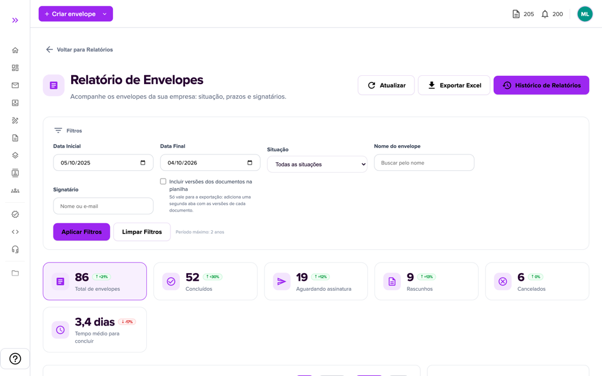Select the Rascunhos card showing 9
The image size is (602, 376).
[x=427, y=281]
